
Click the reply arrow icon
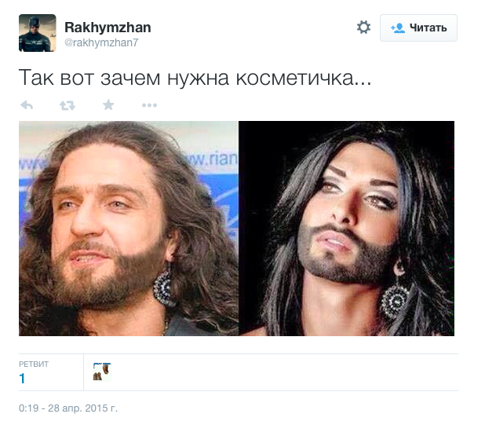[x=27, y=105]
